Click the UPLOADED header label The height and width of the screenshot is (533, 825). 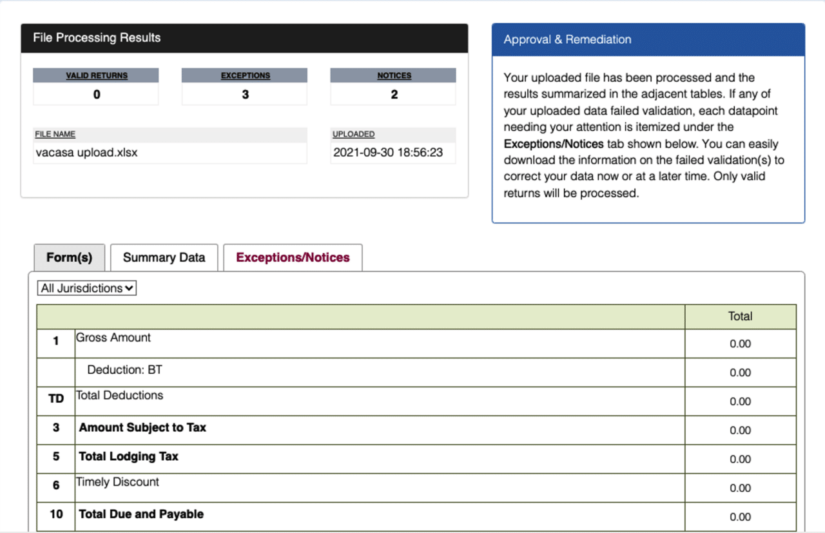coord(353,134)
